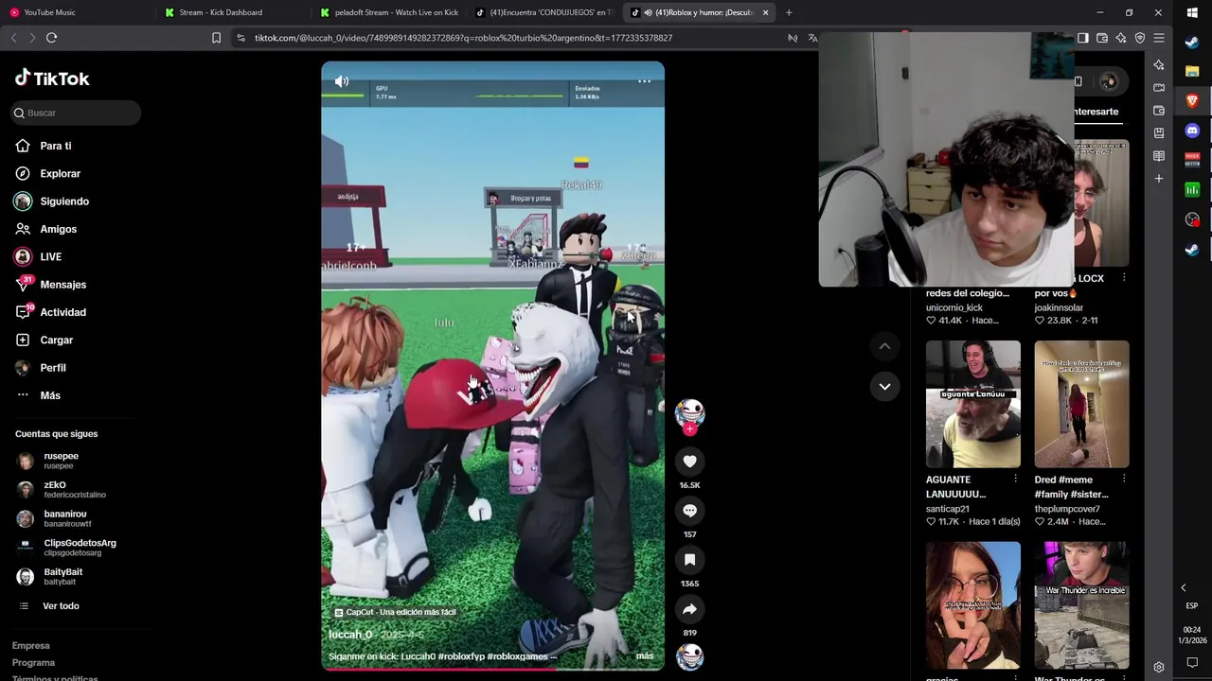
Task: Open the video three-dot options menu
Action: [x=644, y=81]
